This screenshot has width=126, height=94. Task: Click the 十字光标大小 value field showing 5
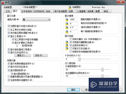coord(70,59)
